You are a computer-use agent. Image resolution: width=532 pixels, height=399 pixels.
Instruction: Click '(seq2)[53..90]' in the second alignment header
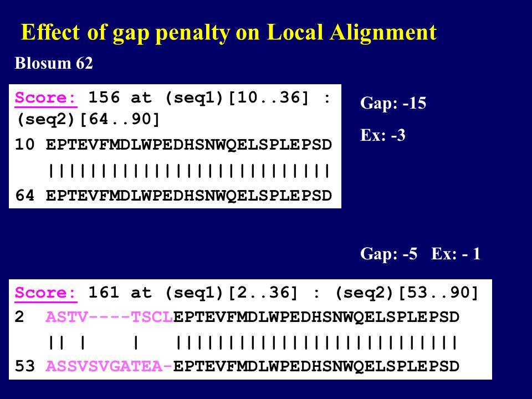[x=407, y=293]
